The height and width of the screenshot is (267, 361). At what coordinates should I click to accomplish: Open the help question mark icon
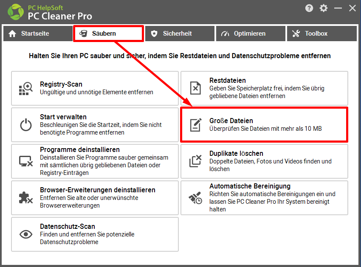pos(309,8)
